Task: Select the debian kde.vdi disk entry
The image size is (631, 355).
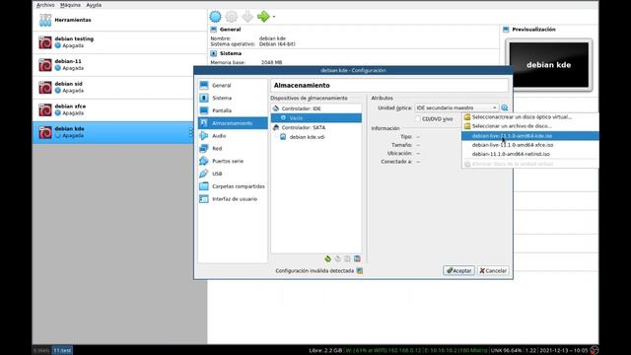Action: click(316, 137)
